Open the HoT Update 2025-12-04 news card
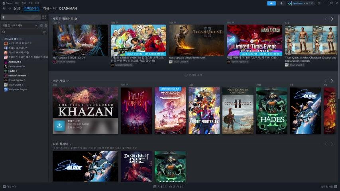340x191 pixels. click(x=80, y=40)
